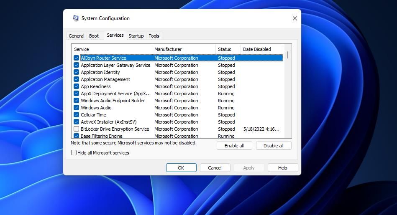Open Help for System Configuration
Image resolution: width=397 pixels, height=215 pixels.
(282, 168)
